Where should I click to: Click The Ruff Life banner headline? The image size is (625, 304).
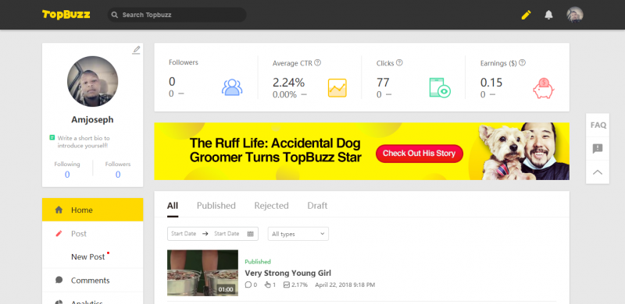tap(276, 150)
